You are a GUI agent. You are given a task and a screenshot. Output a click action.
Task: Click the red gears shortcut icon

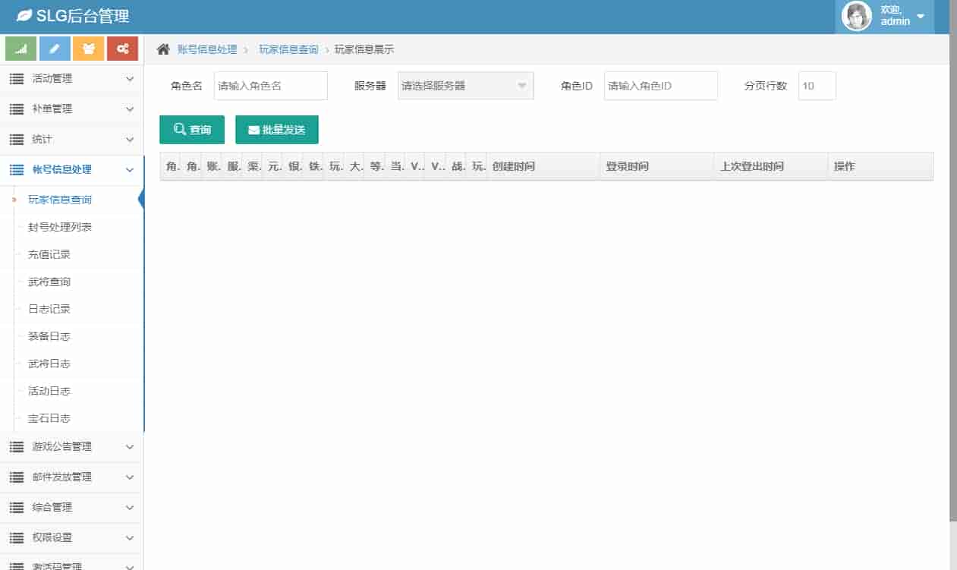pos(122,49)
